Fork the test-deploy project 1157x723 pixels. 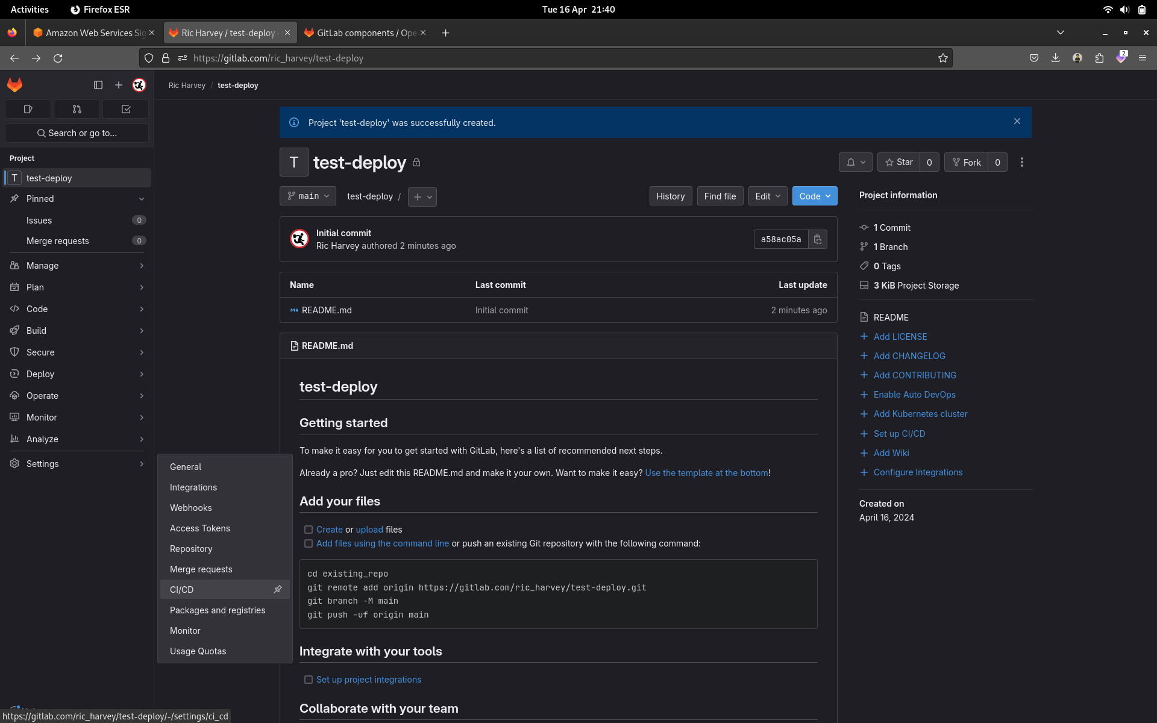tap(966, 162)
